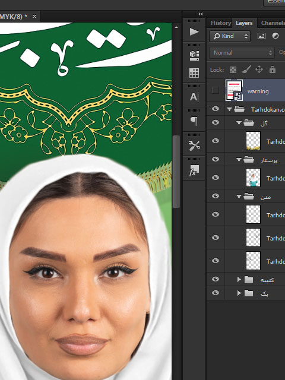Hide the بک group

[216, 293]
